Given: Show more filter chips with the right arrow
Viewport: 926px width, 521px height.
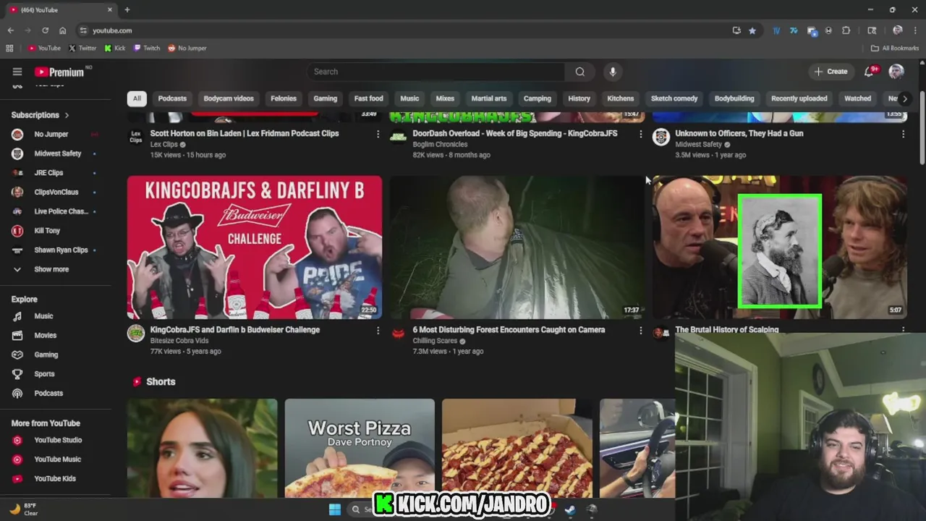Looking at the screenshot, I should point(904,98).
